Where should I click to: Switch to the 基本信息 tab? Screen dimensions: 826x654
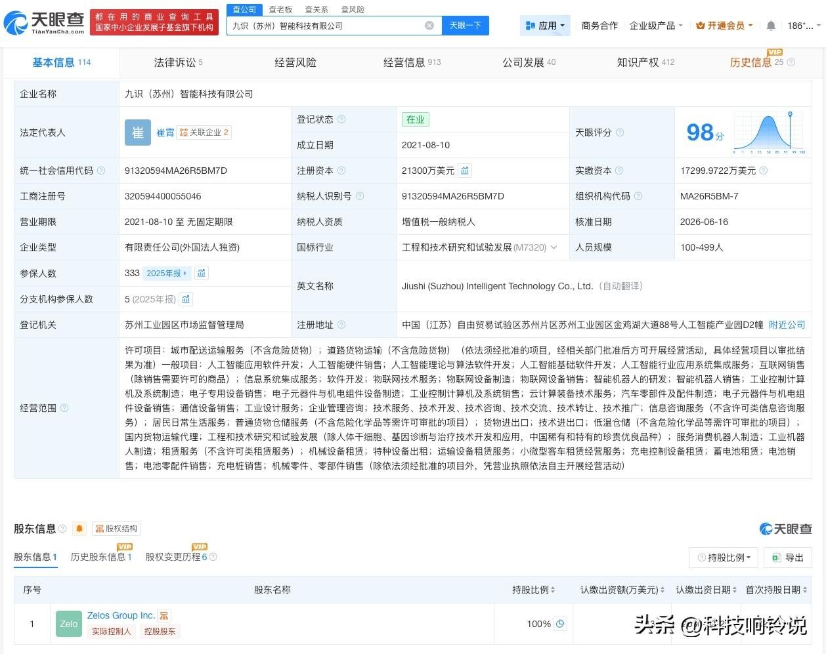tap(62, 62)
